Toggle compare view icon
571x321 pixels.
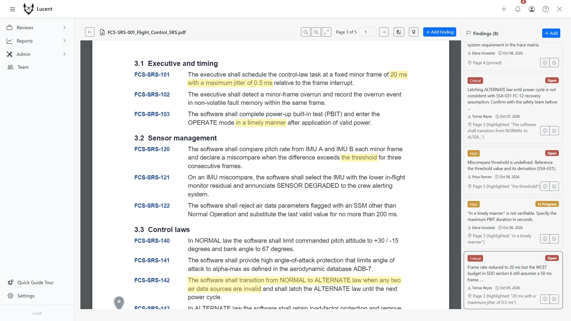399,32
